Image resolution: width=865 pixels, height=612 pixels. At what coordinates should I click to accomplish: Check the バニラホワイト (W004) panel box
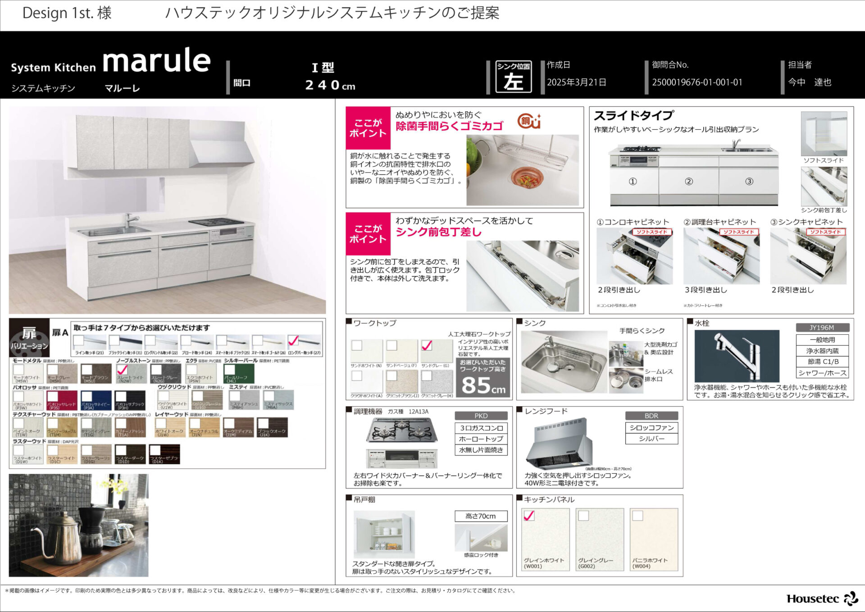pyautogui.click(x=637, y=516)
